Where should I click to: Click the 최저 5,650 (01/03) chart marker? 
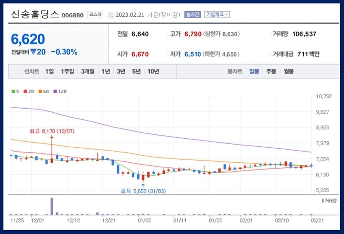(143, 191)
